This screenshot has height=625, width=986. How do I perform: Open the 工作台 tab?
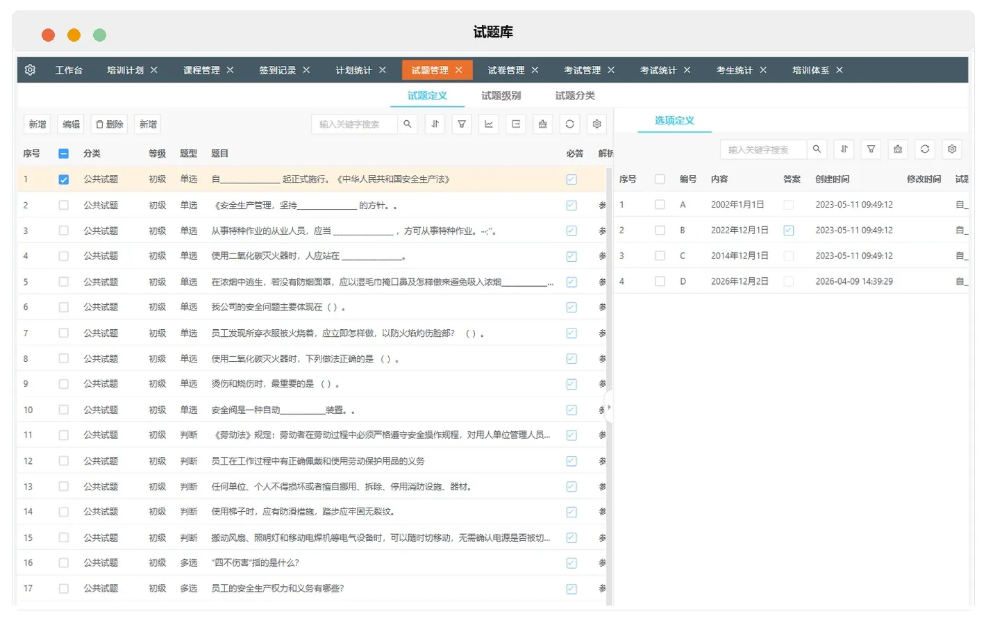(x=69, y=70)
